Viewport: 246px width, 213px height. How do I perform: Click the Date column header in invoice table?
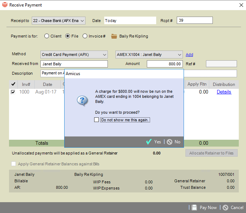click(x=47, y=84)
